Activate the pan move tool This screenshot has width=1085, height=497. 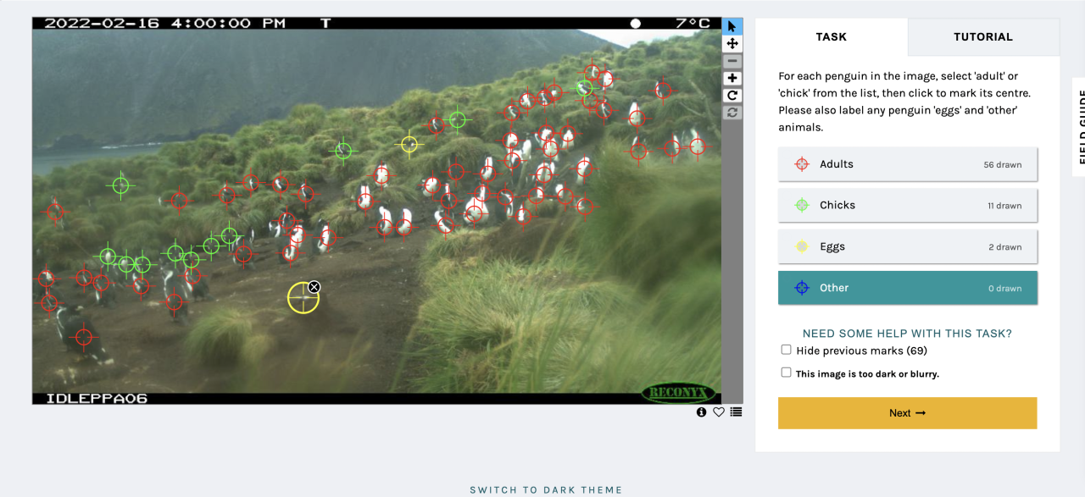732,43
